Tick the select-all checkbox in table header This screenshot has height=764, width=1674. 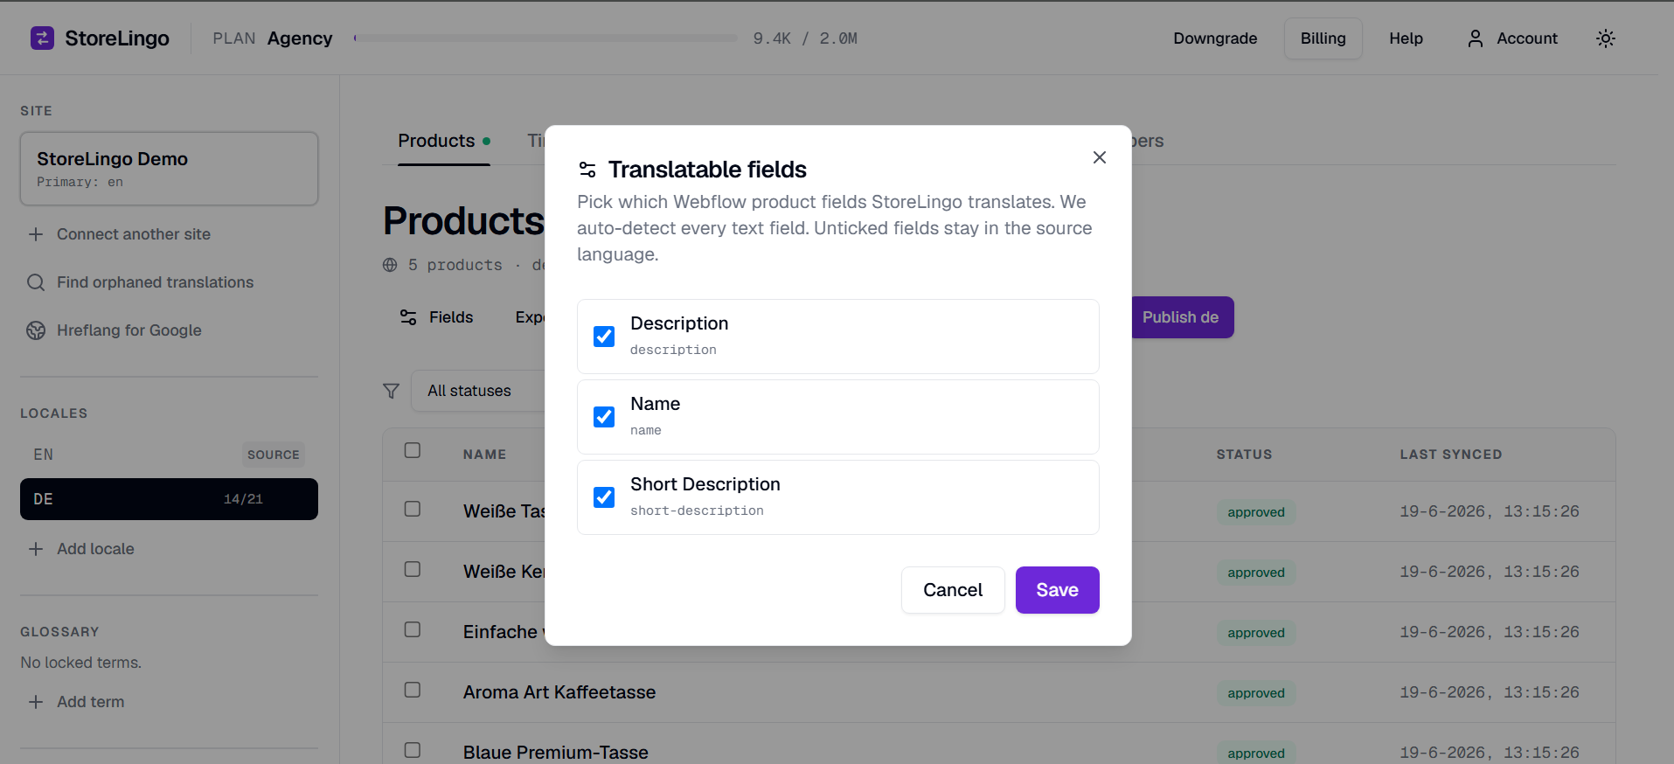point(413,450)
